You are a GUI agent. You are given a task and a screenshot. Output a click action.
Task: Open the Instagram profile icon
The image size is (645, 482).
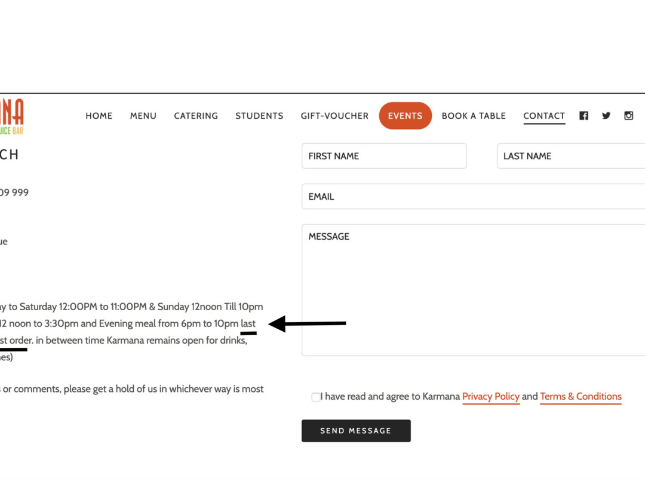pos(628,116)
